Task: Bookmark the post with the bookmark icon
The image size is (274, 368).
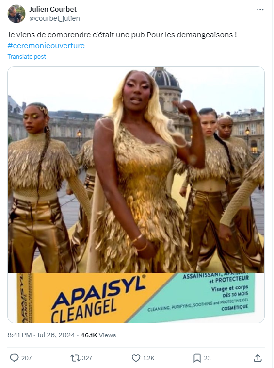Action: [197, 358]
